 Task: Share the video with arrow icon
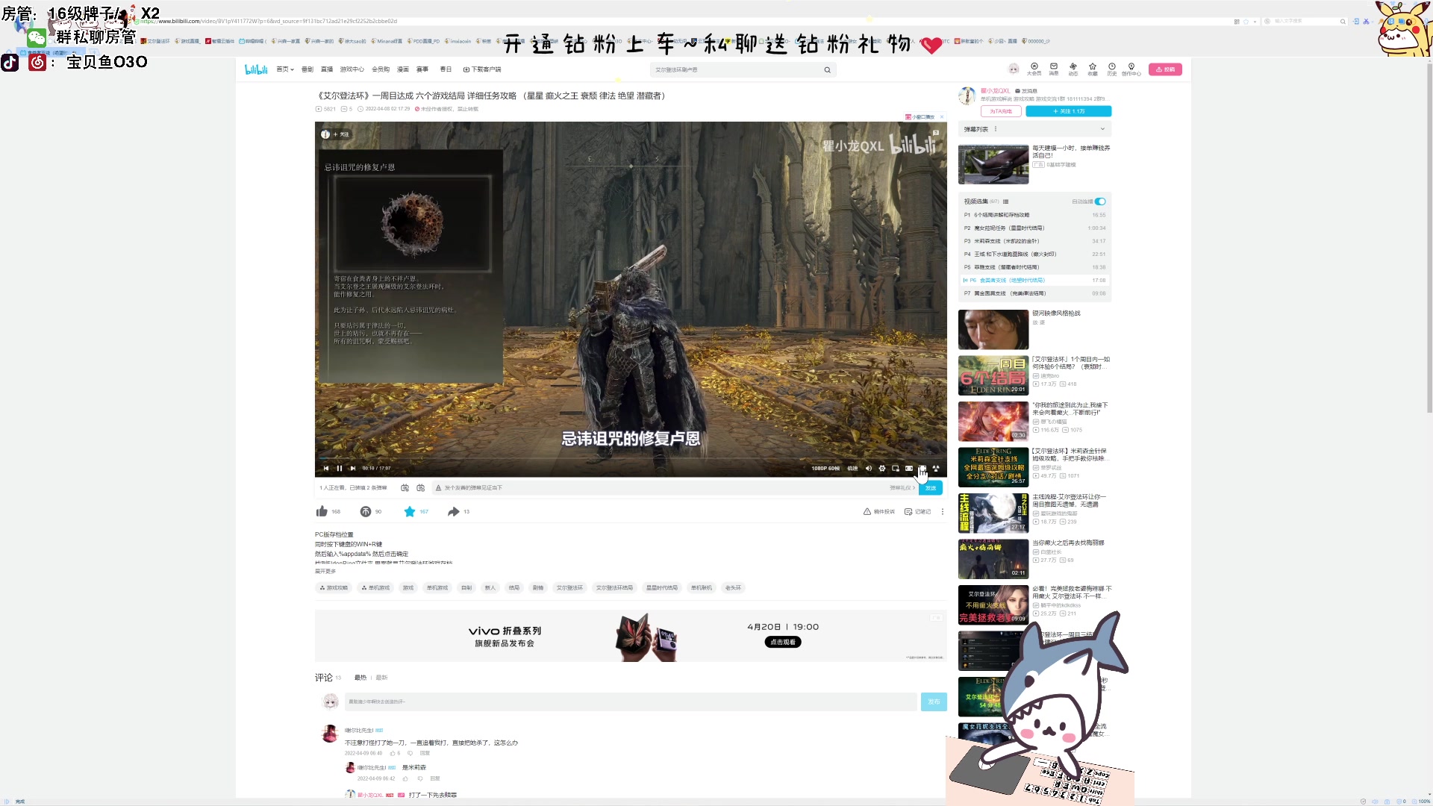[x=454, y=512]
